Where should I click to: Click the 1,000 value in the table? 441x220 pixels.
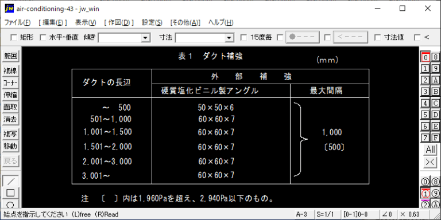332,132
